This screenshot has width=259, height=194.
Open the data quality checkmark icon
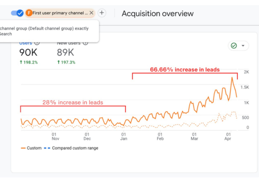click(x=234, y=46)
